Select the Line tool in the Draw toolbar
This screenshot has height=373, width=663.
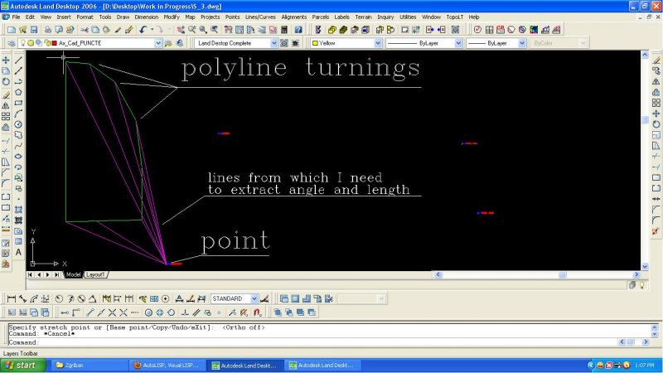[x=18, y=60]
